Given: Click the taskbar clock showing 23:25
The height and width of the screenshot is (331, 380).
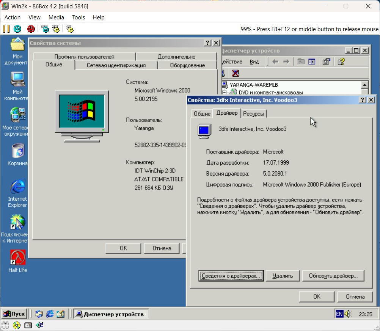Looking at the screenshot, I should click(x=366, y=314).
